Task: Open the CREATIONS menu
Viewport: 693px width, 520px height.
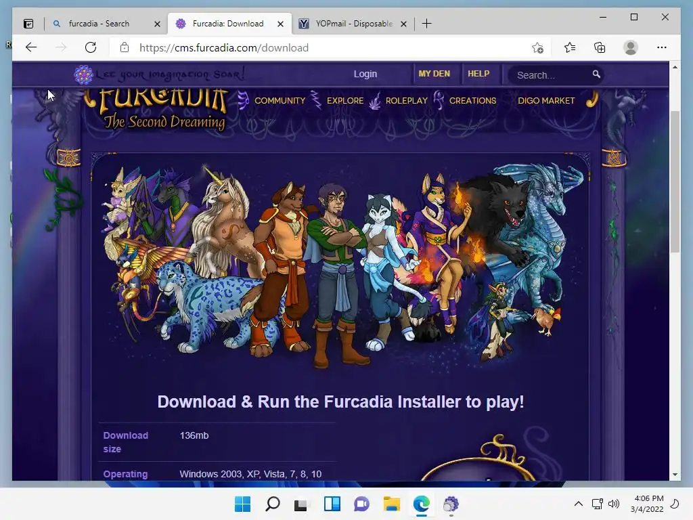Action: [472, 100]
